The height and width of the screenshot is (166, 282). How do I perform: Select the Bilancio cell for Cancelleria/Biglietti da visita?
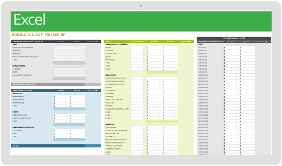tap(154, 109)
